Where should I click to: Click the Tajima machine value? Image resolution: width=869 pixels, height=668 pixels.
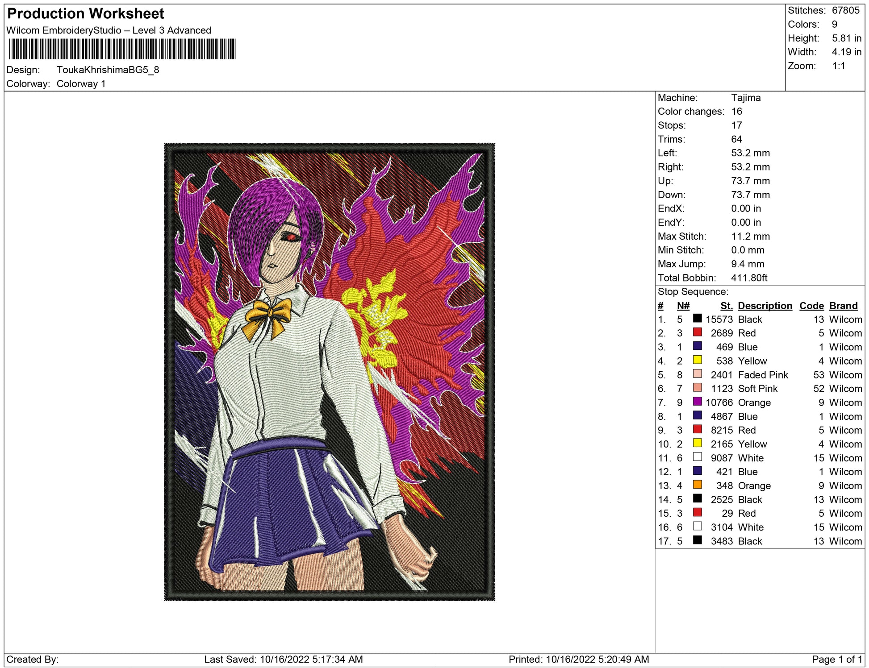(x=745, y=98)
